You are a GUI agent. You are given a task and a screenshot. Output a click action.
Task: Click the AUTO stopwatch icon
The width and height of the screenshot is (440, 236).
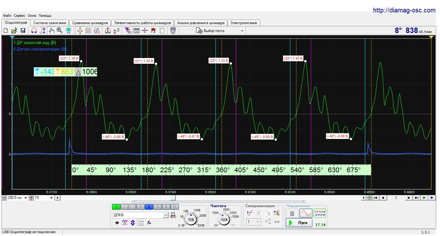[x=173, y=31]
